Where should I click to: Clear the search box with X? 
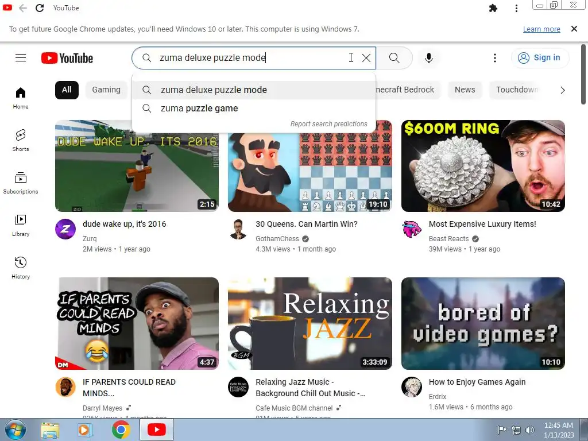(366, 58)
